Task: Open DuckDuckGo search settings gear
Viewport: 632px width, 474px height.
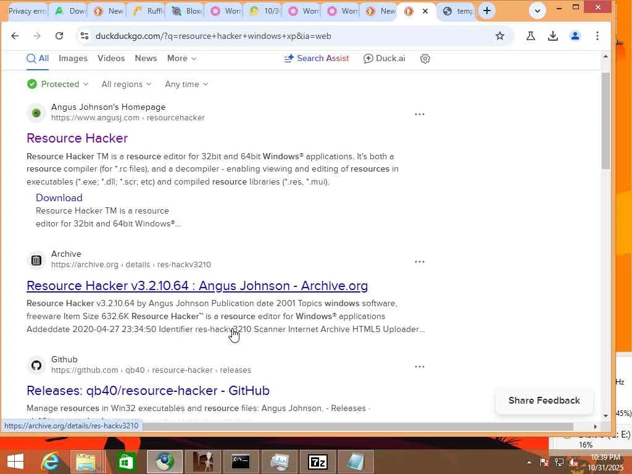Action: pos(425,59)
